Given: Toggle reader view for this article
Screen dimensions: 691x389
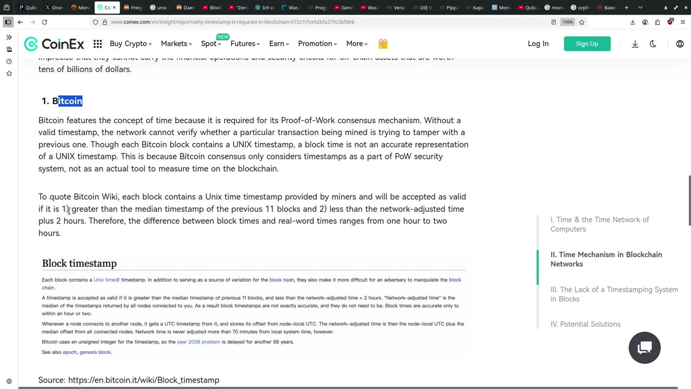Looking at the screenshot, I should [553, 22].
